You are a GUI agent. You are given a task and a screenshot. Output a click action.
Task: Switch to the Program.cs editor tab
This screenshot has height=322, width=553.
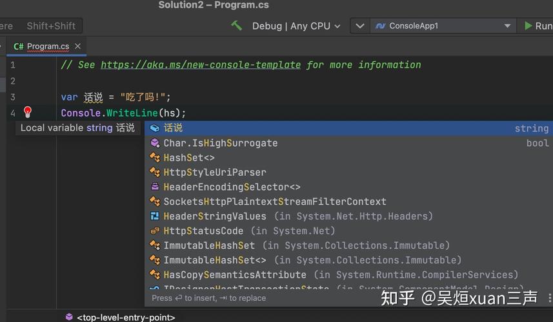pyautogui.click(x=48, y=46)
